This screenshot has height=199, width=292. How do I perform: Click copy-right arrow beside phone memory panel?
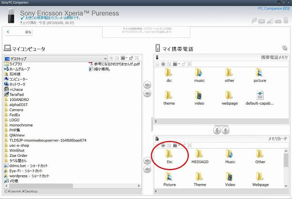(x=147, y=85)
